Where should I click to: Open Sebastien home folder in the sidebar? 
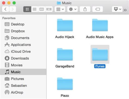click(x=23, y=86)
